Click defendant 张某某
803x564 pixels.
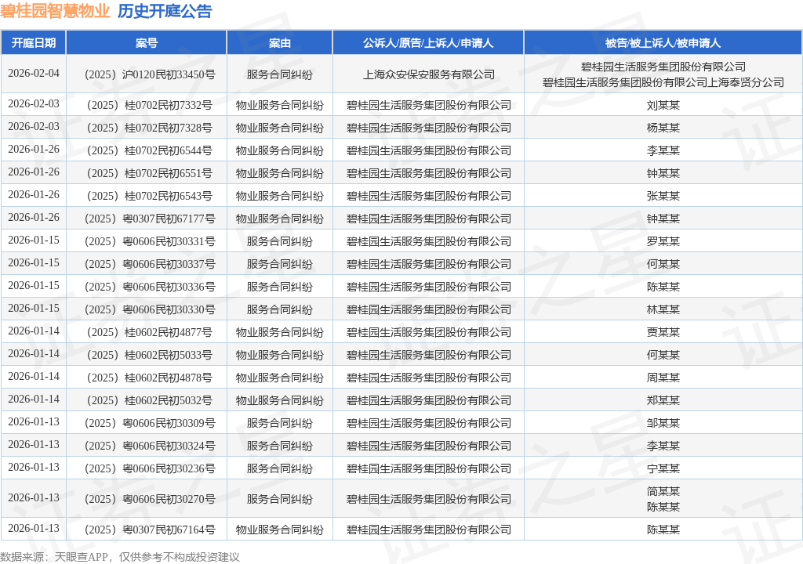663,196
